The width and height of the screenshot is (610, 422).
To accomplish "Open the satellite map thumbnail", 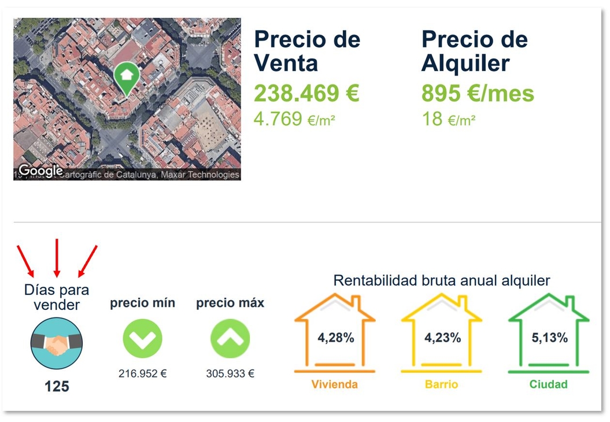I will pos(127,99).
